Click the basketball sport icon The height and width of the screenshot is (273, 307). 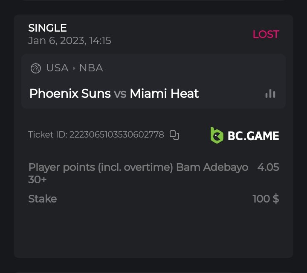point(36,68)
